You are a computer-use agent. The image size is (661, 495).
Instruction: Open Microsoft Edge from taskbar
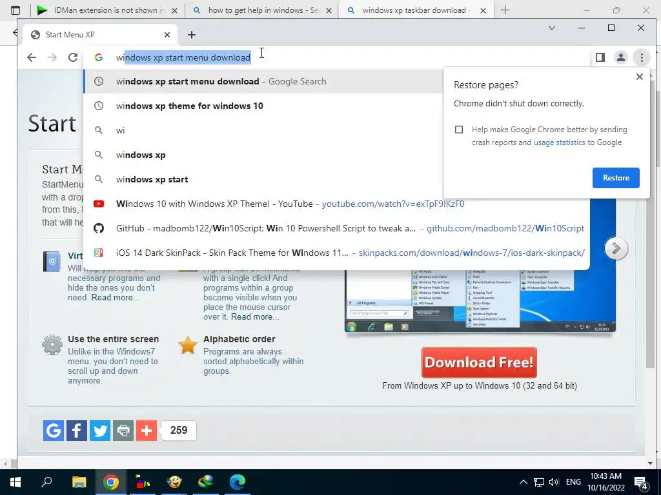coord(238,482)
